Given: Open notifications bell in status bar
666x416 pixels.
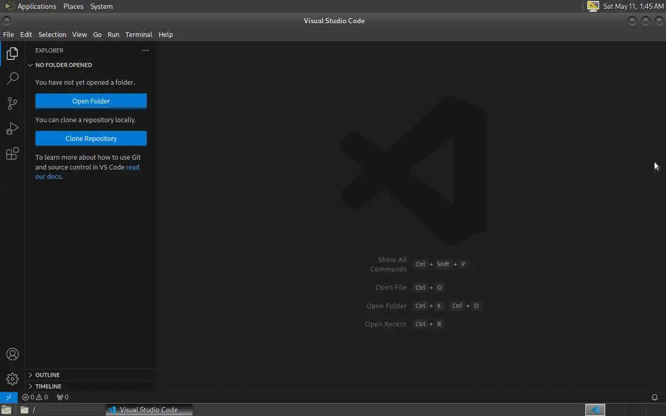Looking at the screenshot, I should tap(655, 397).
